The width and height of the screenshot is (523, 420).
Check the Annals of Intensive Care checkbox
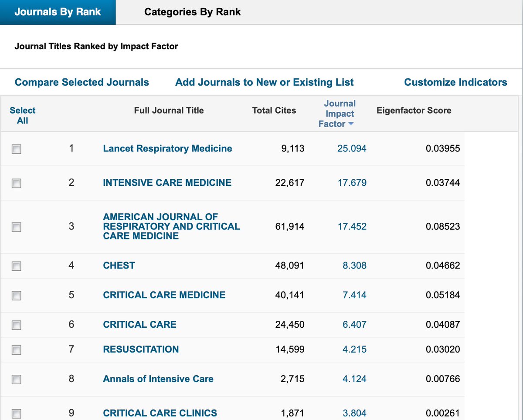(x=16, y=380)
